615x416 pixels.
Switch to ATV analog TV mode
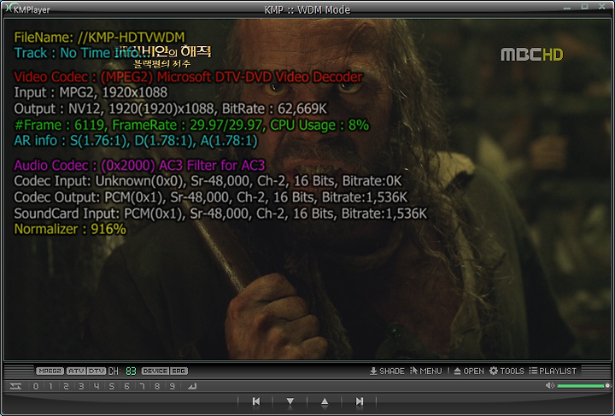(x=76, y=371)
